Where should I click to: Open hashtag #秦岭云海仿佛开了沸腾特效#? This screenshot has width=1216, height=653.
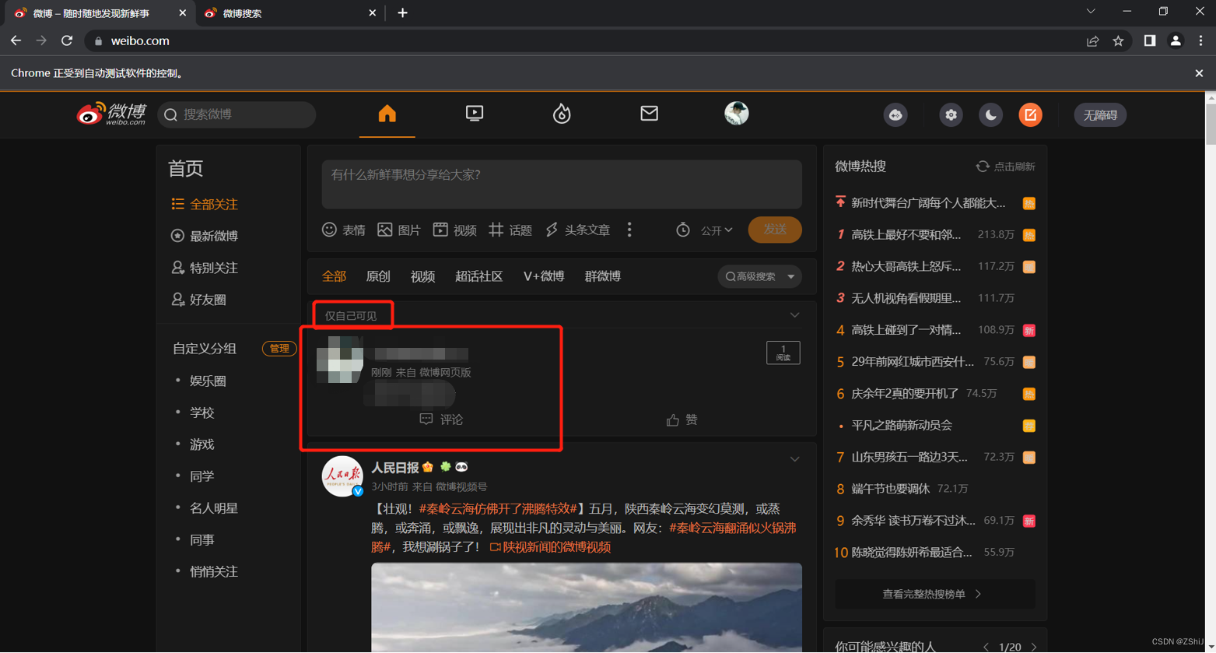(x=498, y=508)
